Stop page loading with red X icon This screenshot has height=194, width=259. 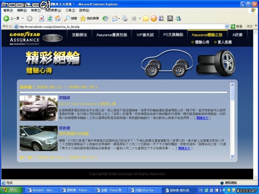coord(41,18)
